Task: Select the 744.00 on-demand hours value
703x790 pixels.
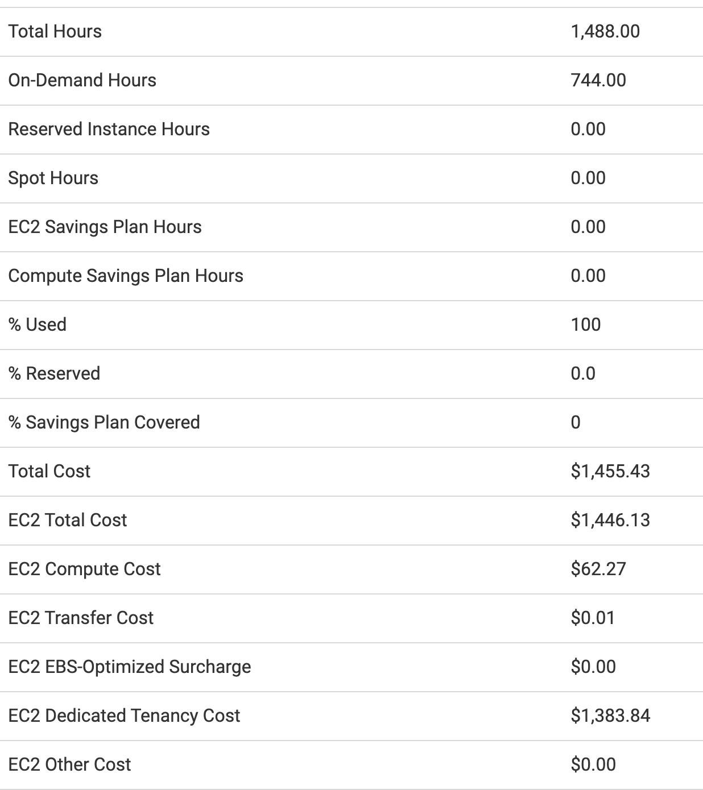Action: click(598, 80)
